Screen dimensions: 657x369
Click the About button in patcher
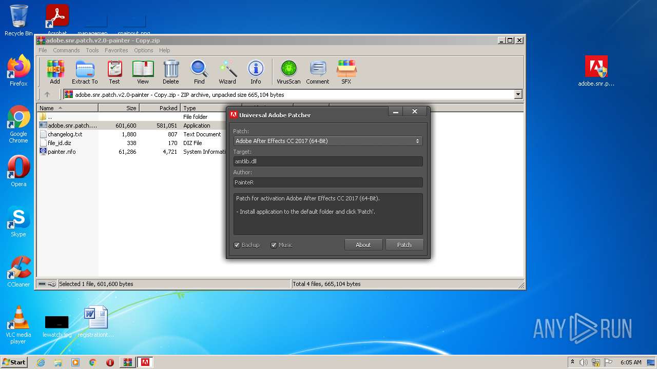click(363, 245)
